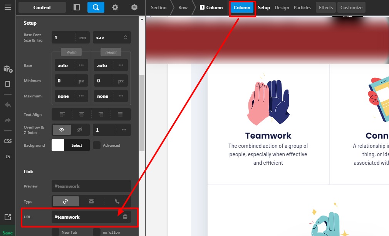Select the email link type icon
389x236 pixels.
91,201
